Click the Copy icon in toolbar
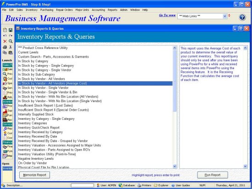The image size is (252, 189). [x=5, y=53]
